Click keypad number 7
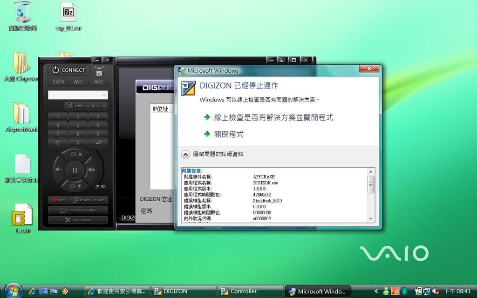This screenshot has width=477, height=298. click(x=58, y=134)
